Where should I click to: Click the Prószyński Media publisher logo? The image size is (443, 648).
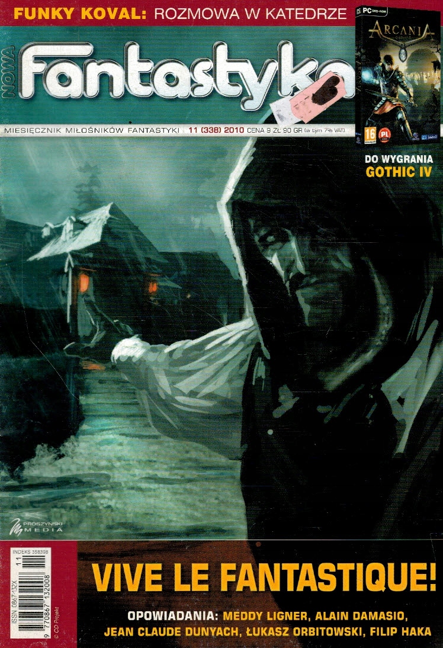point(36,527)
